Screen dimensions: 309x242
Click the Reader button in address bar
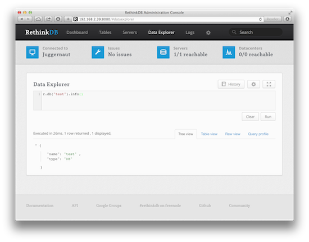pyautogui.click(x=272, y=19)
